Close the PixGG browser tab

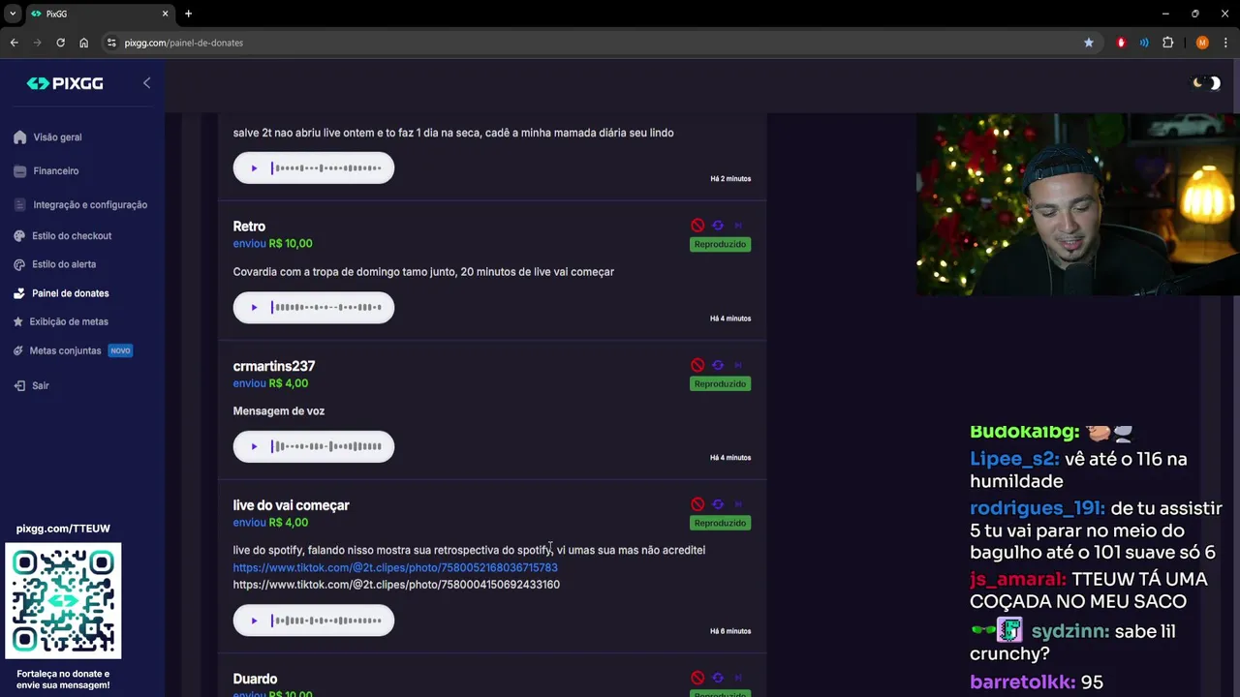[165, 14]
